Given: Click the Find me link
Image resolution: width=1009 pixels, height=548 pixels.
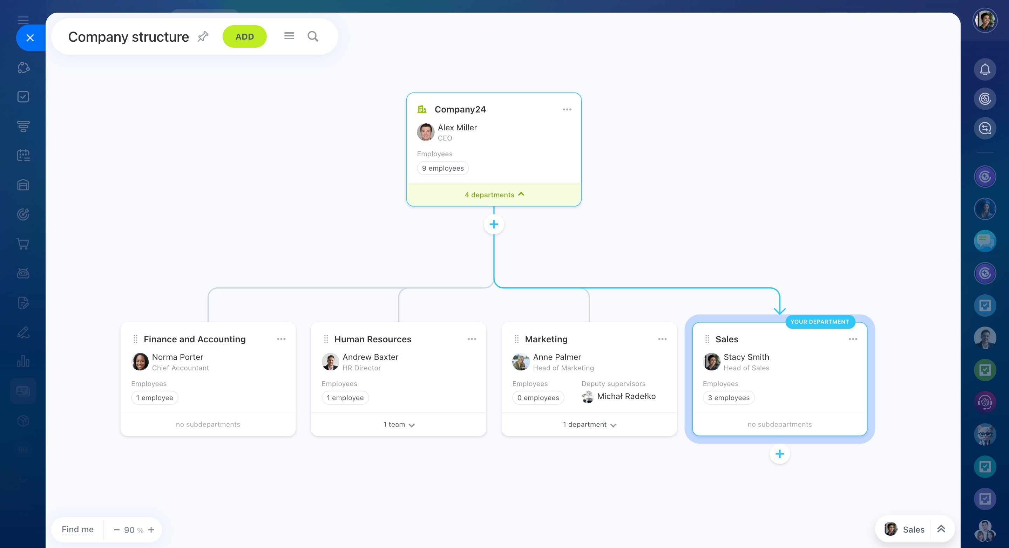Looking at the screenshot, I should coord(77,529).
